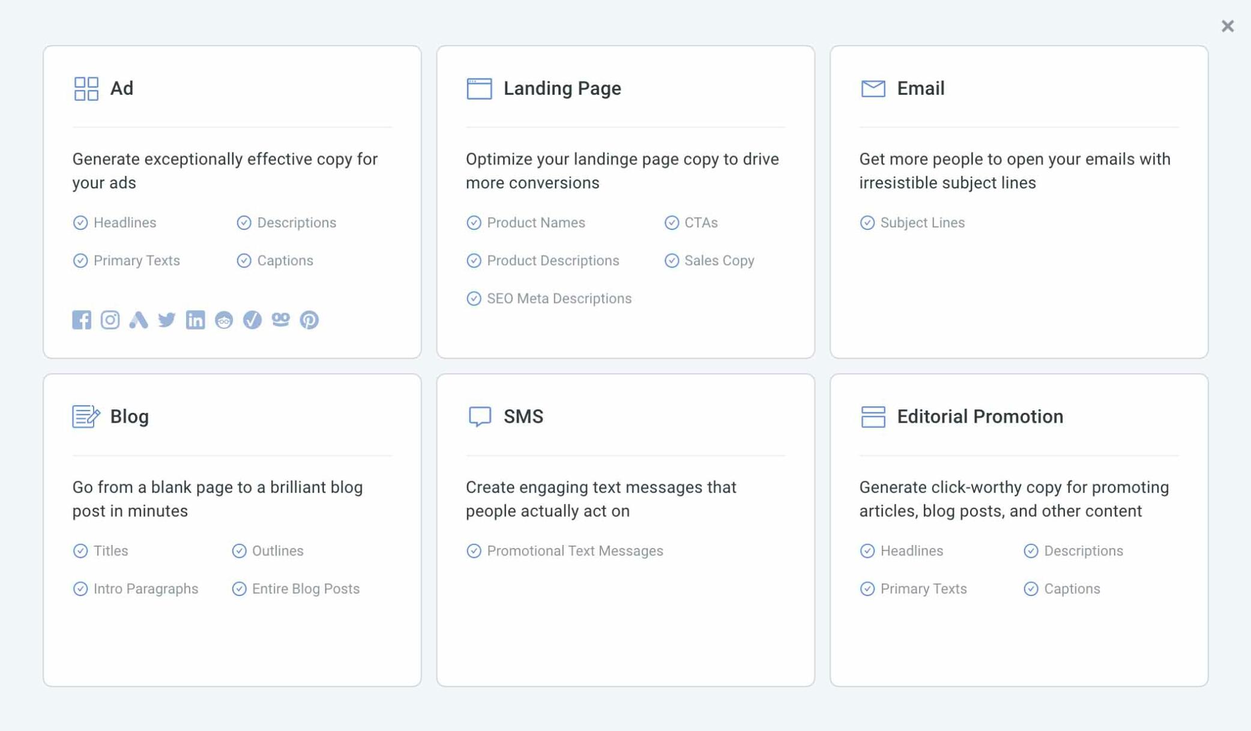Click the check circle beside SEO Meta Descriptions
The image size is (1251, 731).
point(474,298)
